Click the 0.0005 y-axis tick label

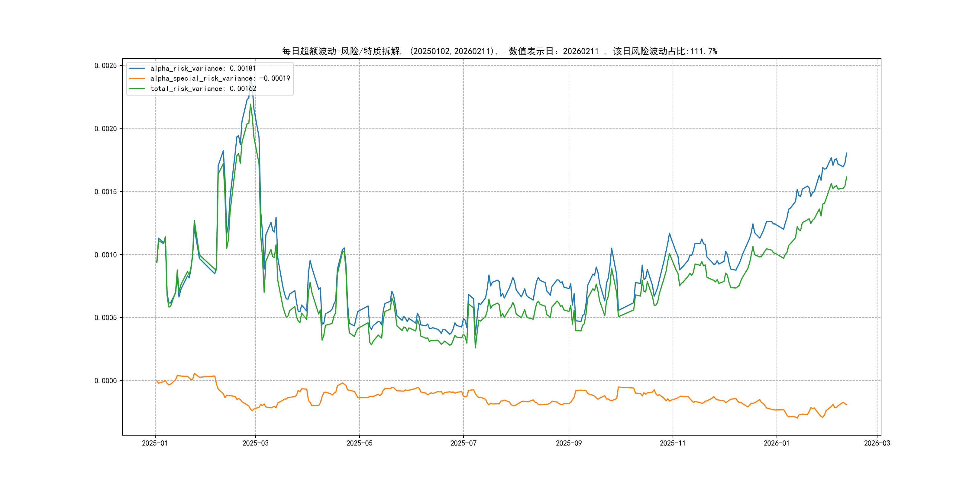point(106,318)
